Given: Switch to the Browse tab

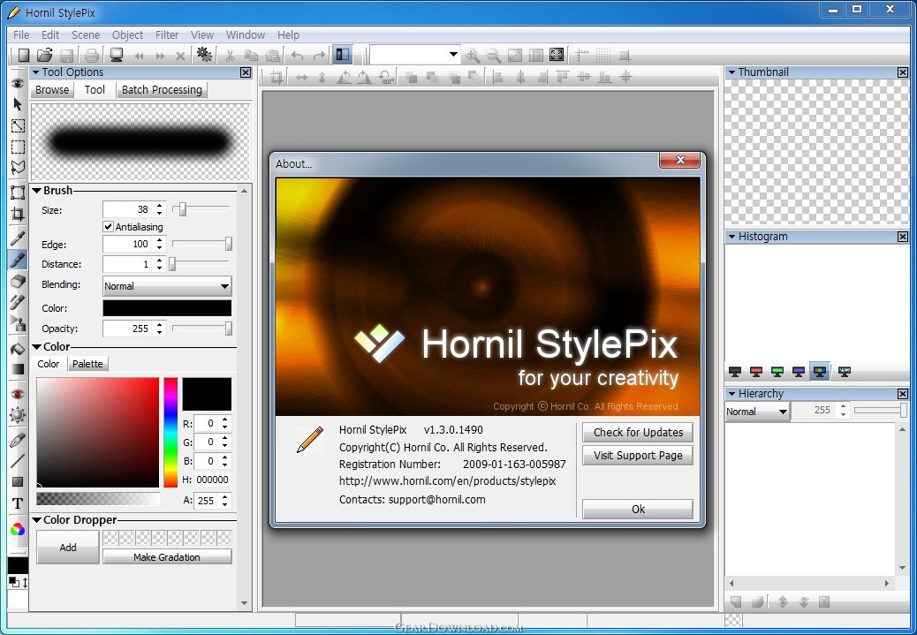Looking at the screenshot, I should (52, 89).
